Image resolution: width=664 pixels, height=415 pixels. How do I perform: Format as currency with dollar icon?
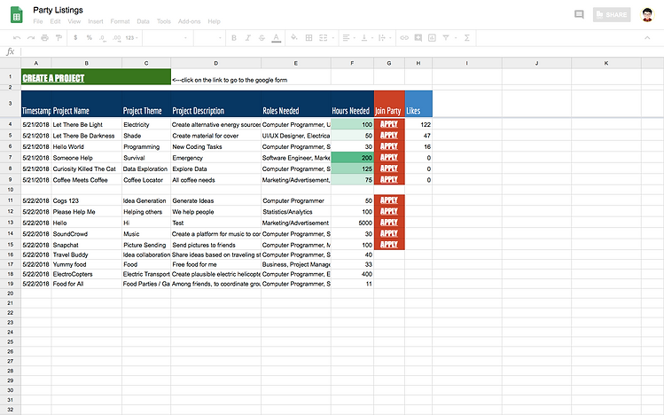coord(75,38)
